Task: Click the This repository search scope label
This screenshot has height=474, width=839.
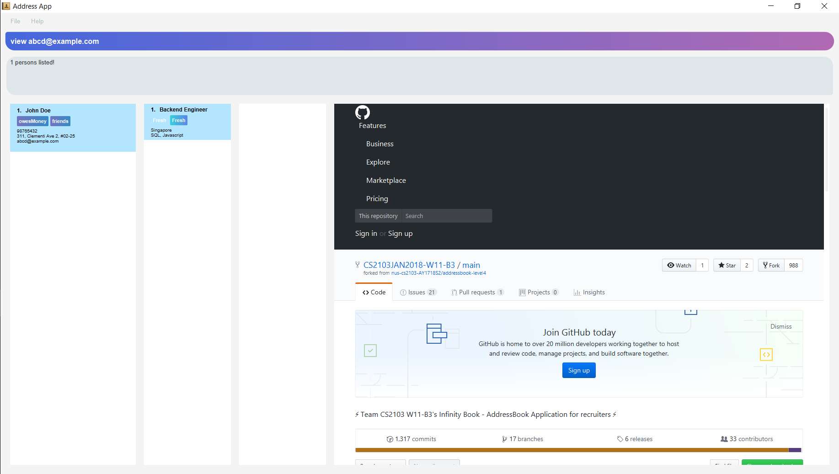Action: click(x=378, y=216)
